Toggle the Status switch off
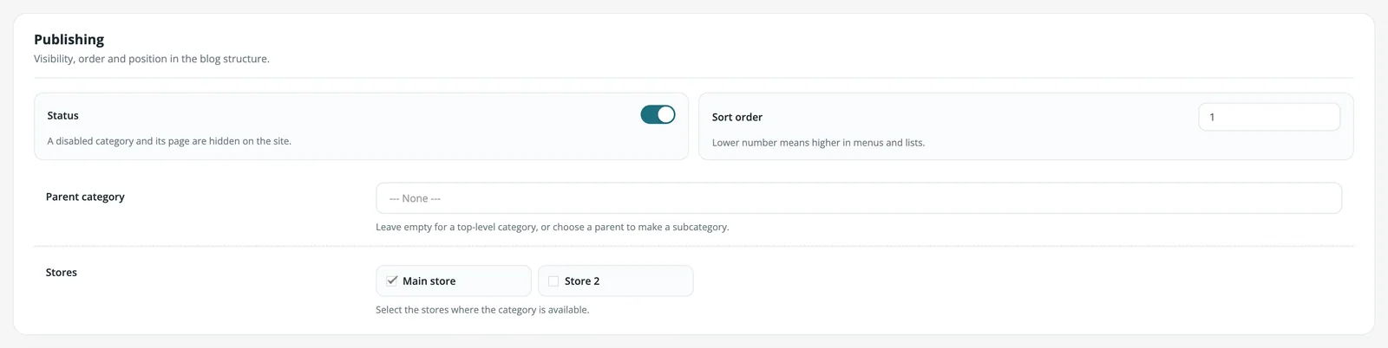Viewport: 1388px width, 348px height. (658, 114)
